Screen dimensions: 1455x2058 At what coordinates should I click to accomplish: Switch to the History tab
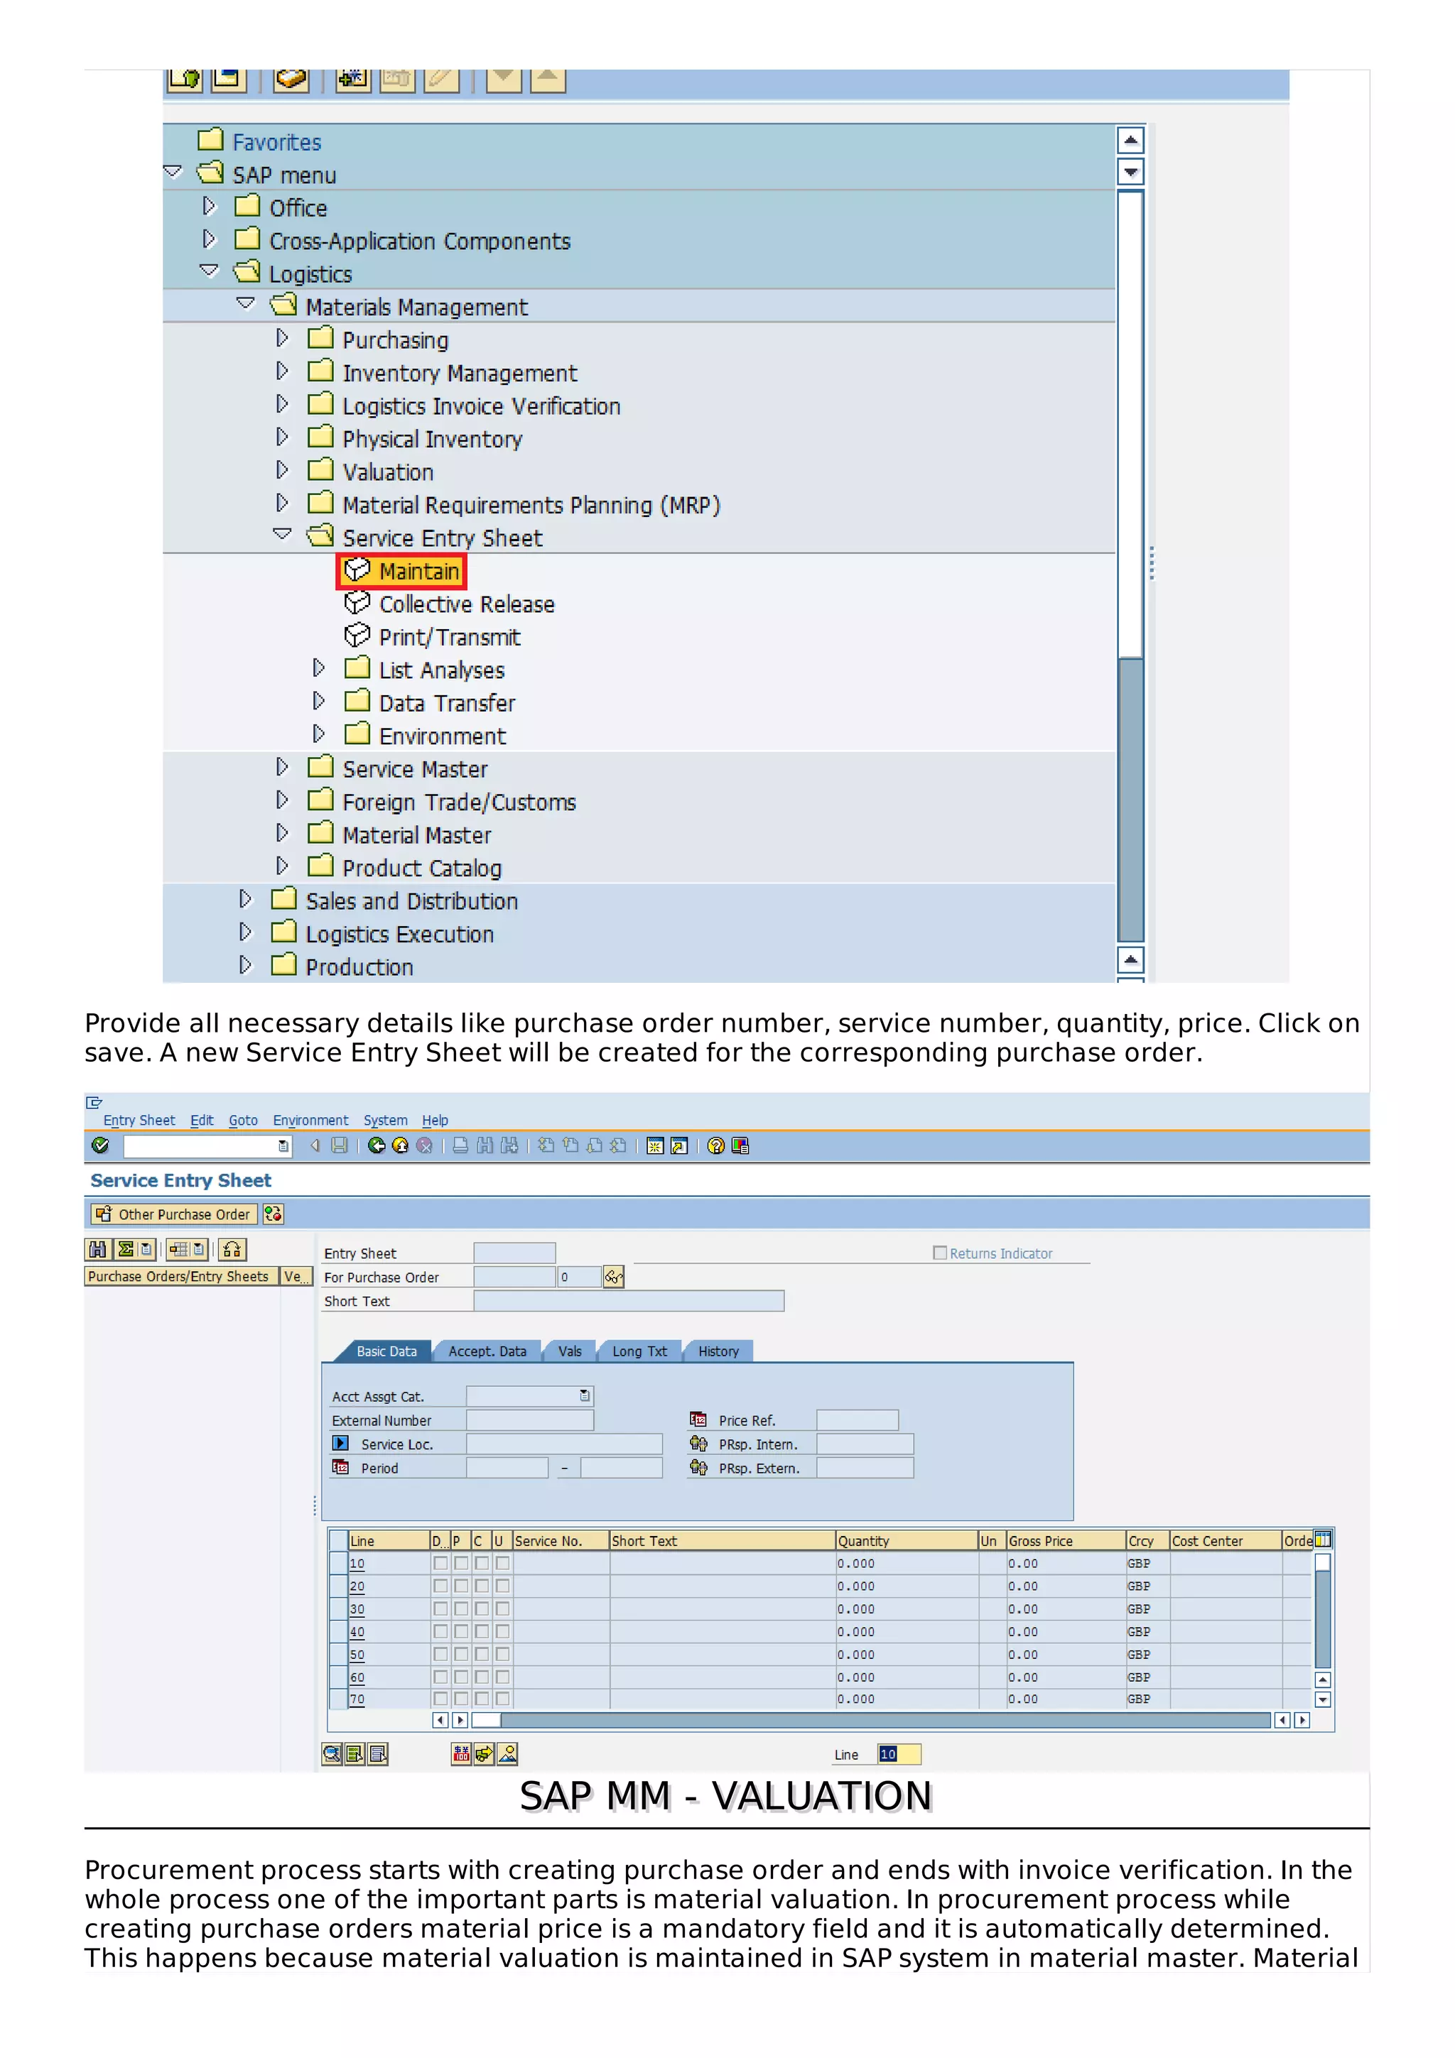click(x=718, y=1351)
